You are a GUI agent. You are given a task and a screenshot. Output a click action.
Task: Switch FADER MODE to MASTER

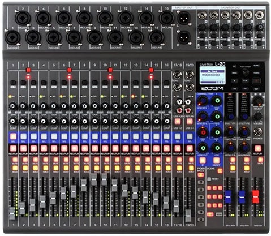201,175
